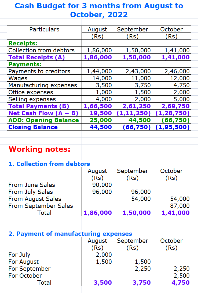The image size is (198, 293).
Task: Click From July Sales August value 96,000
Action: [102, 192]
